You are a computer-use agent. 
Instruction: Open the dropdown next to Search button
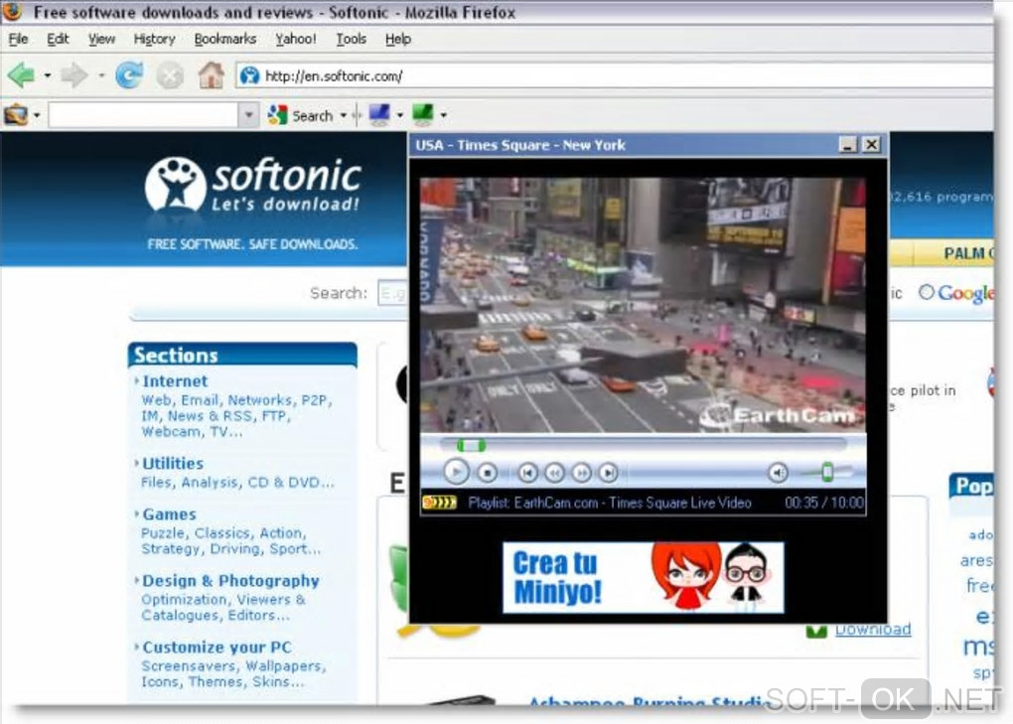point(343,115)
